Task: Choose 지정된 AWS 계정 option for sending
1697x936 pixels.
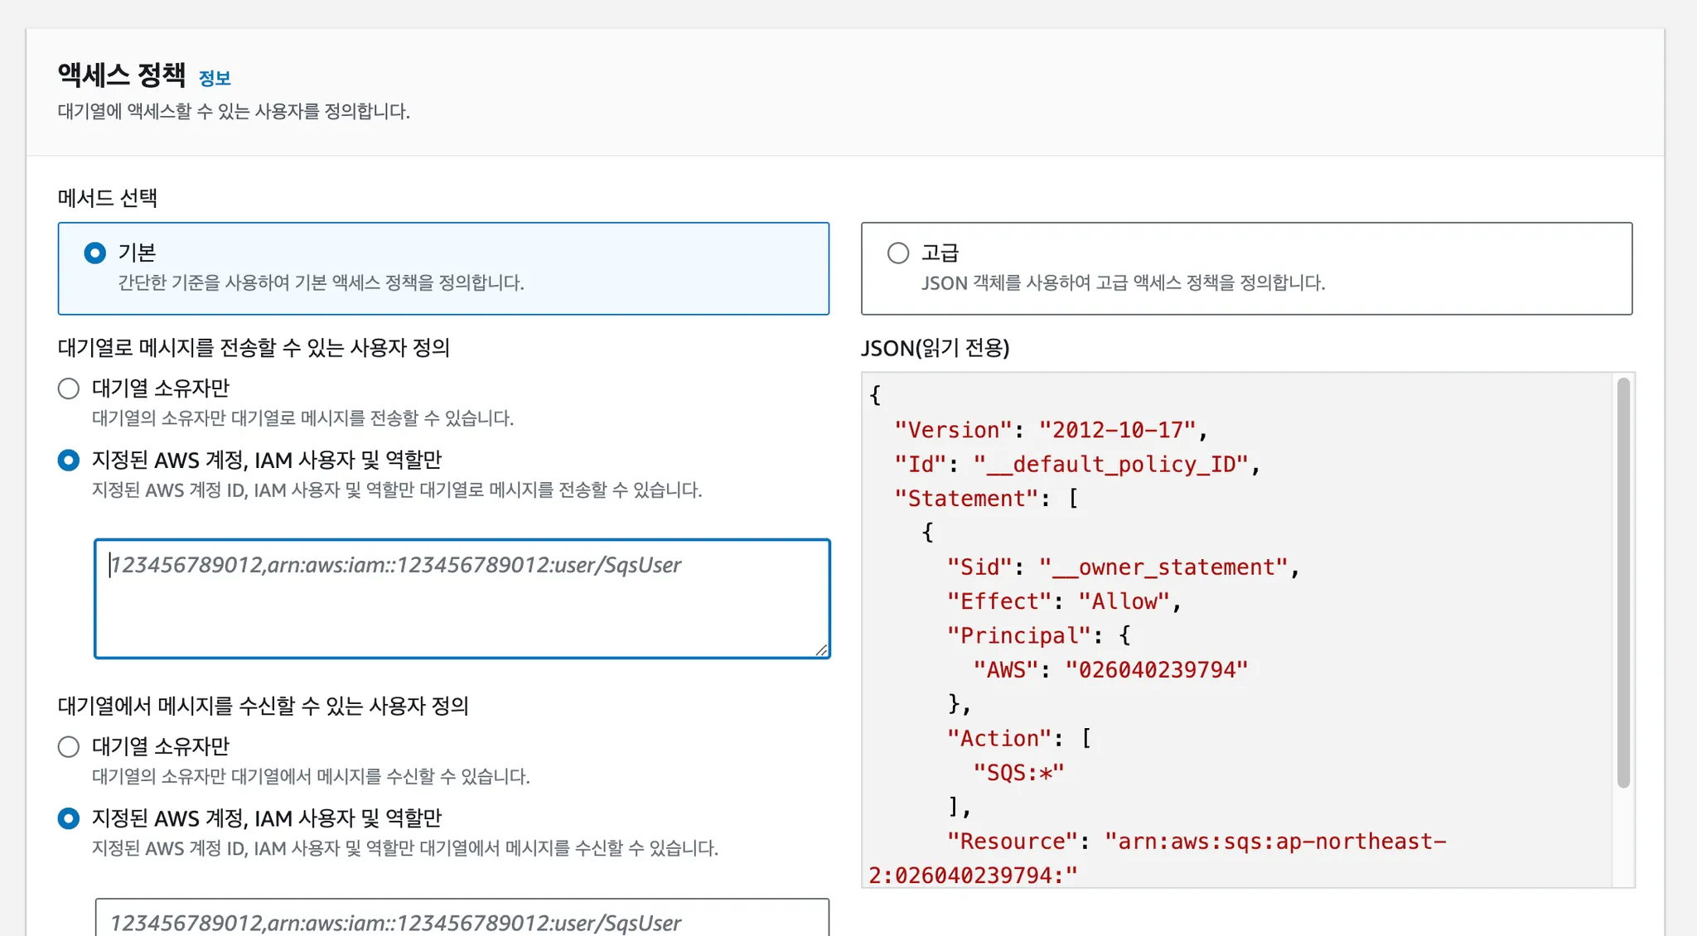Action: pyautogui.click(x=69, y=460)
